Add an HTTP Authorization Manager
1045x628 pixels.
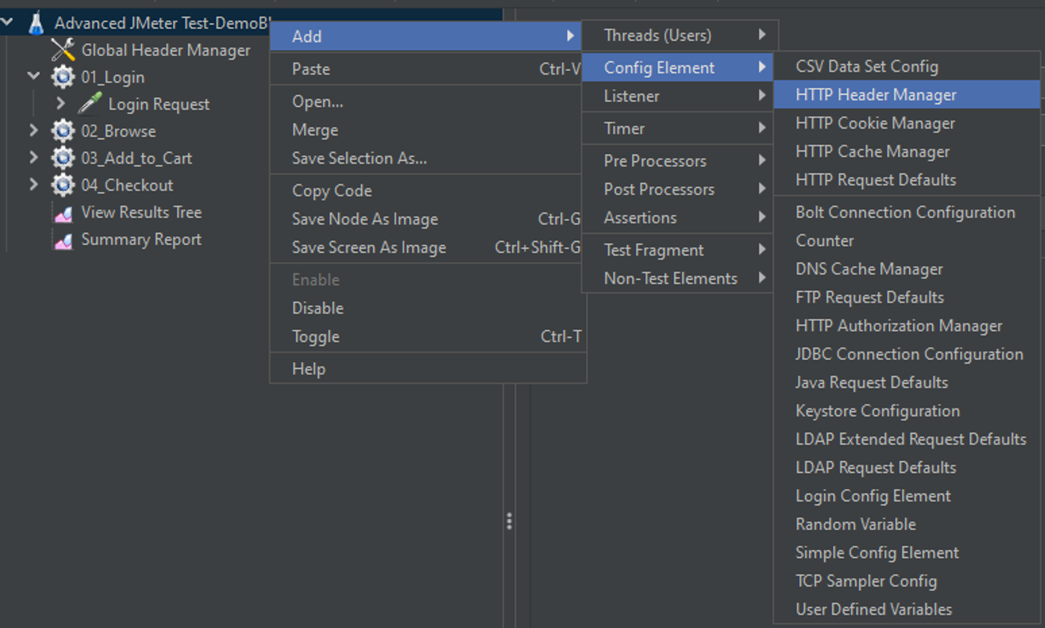(907, 326)
